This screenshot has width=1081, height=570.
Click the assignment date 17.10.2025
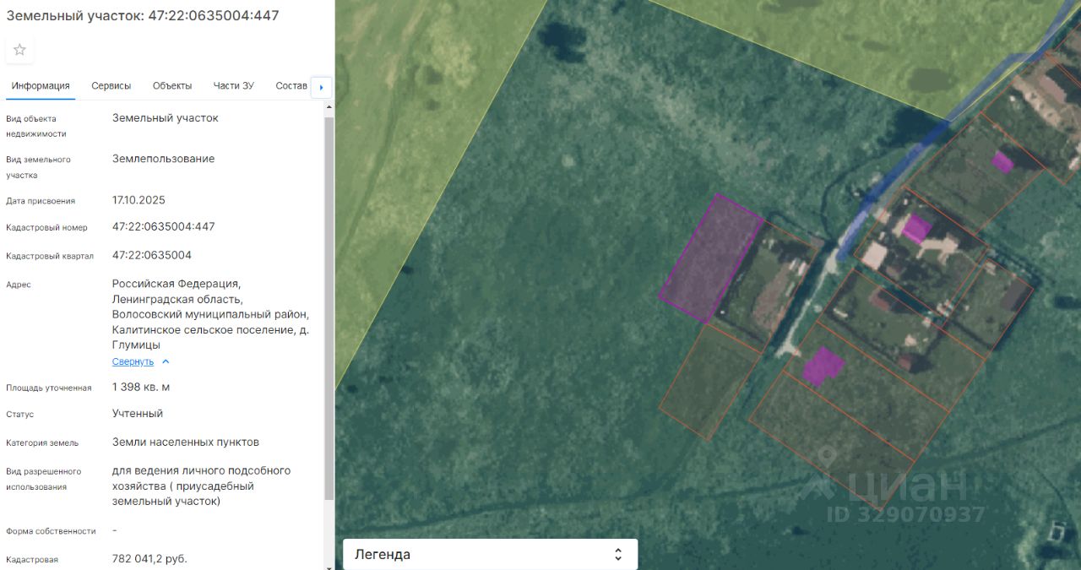tap(139, 200)
